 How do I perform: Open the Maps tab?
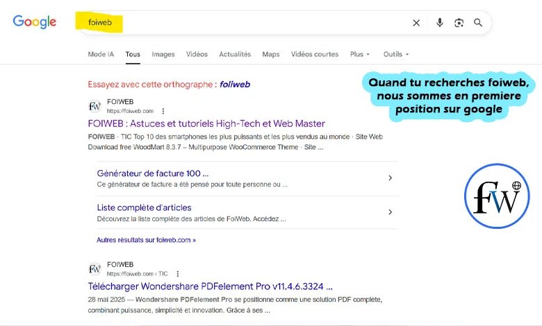[x=271, y=54]
